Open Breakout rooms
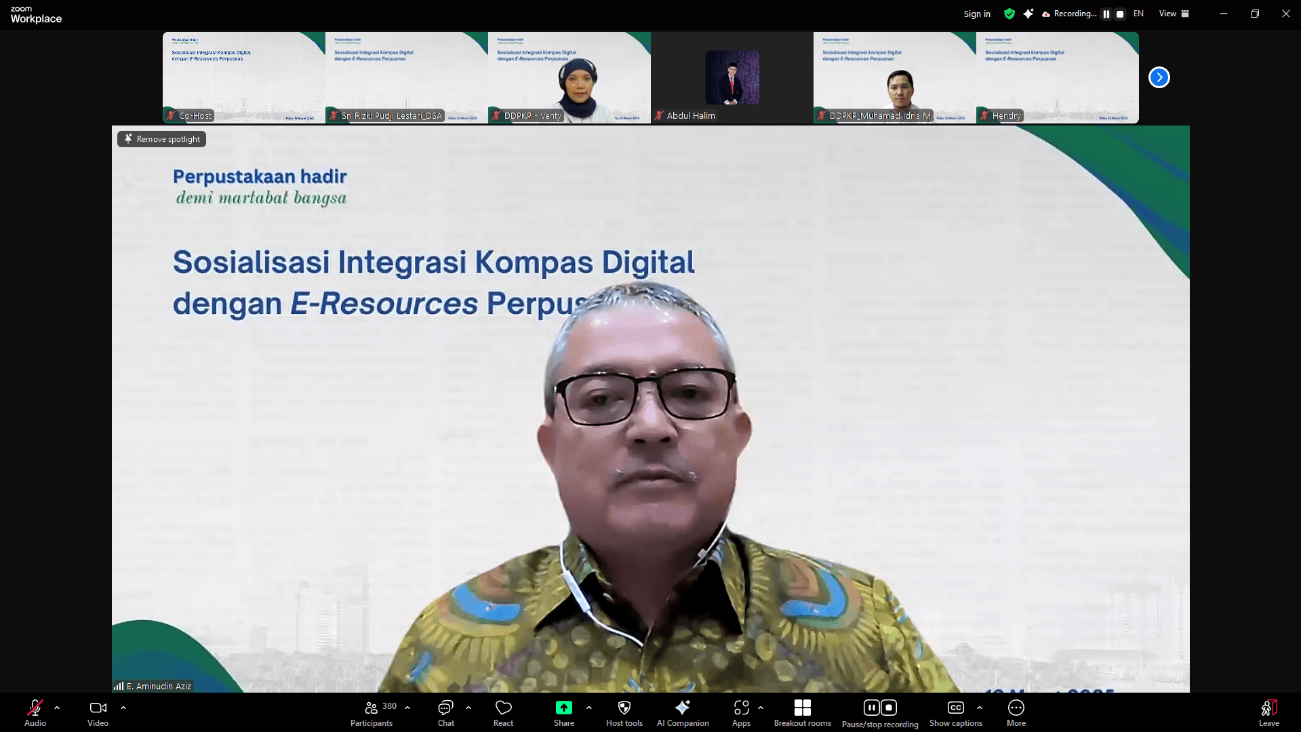This screenshot has width=1301, height=732. click(803, 713)
